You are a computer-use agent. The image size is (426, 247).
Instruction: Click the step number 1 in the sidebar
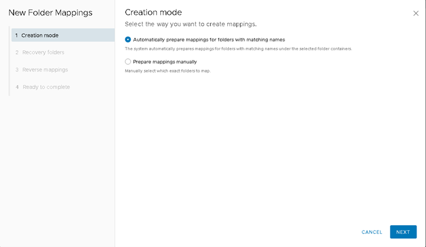point(17,35)
